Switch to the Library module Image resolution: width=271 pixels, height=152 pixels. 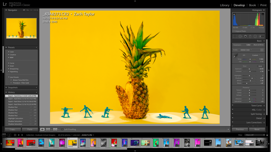tap(224, 5)
